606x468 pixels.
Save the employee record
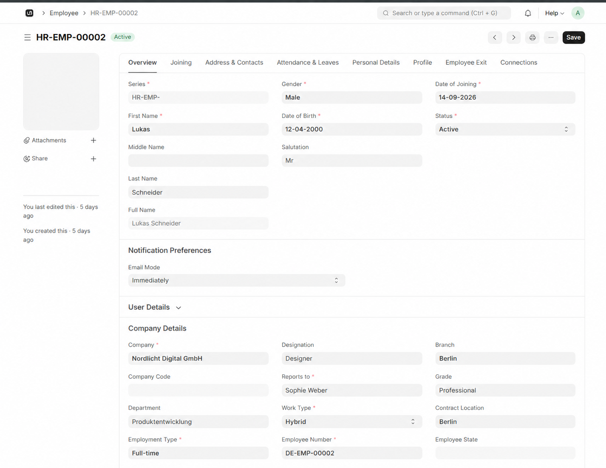coord(573,37)
